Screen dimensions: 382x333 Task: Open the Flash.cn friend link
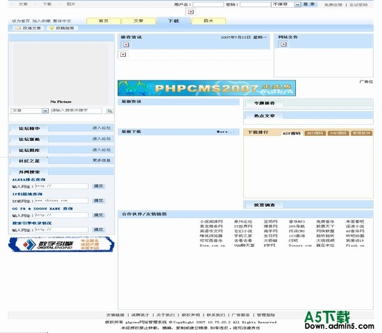click(x=355, y=246)
